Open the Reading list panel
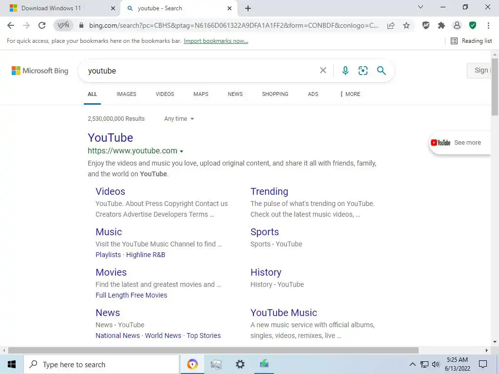Viewport: 499px width, 374px height. (x=471, y=41)
